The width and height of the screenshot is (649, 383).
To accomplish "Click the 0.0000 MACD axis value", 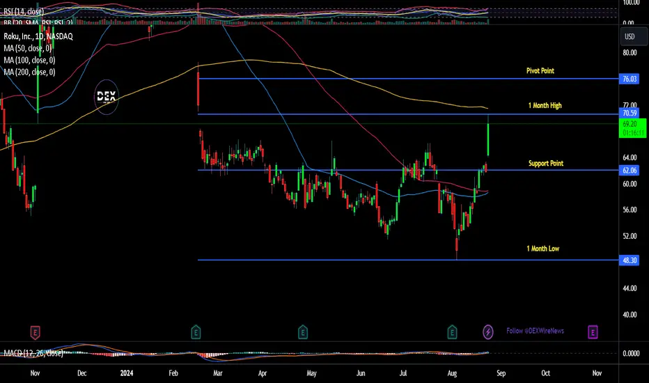I will (631, 353).
